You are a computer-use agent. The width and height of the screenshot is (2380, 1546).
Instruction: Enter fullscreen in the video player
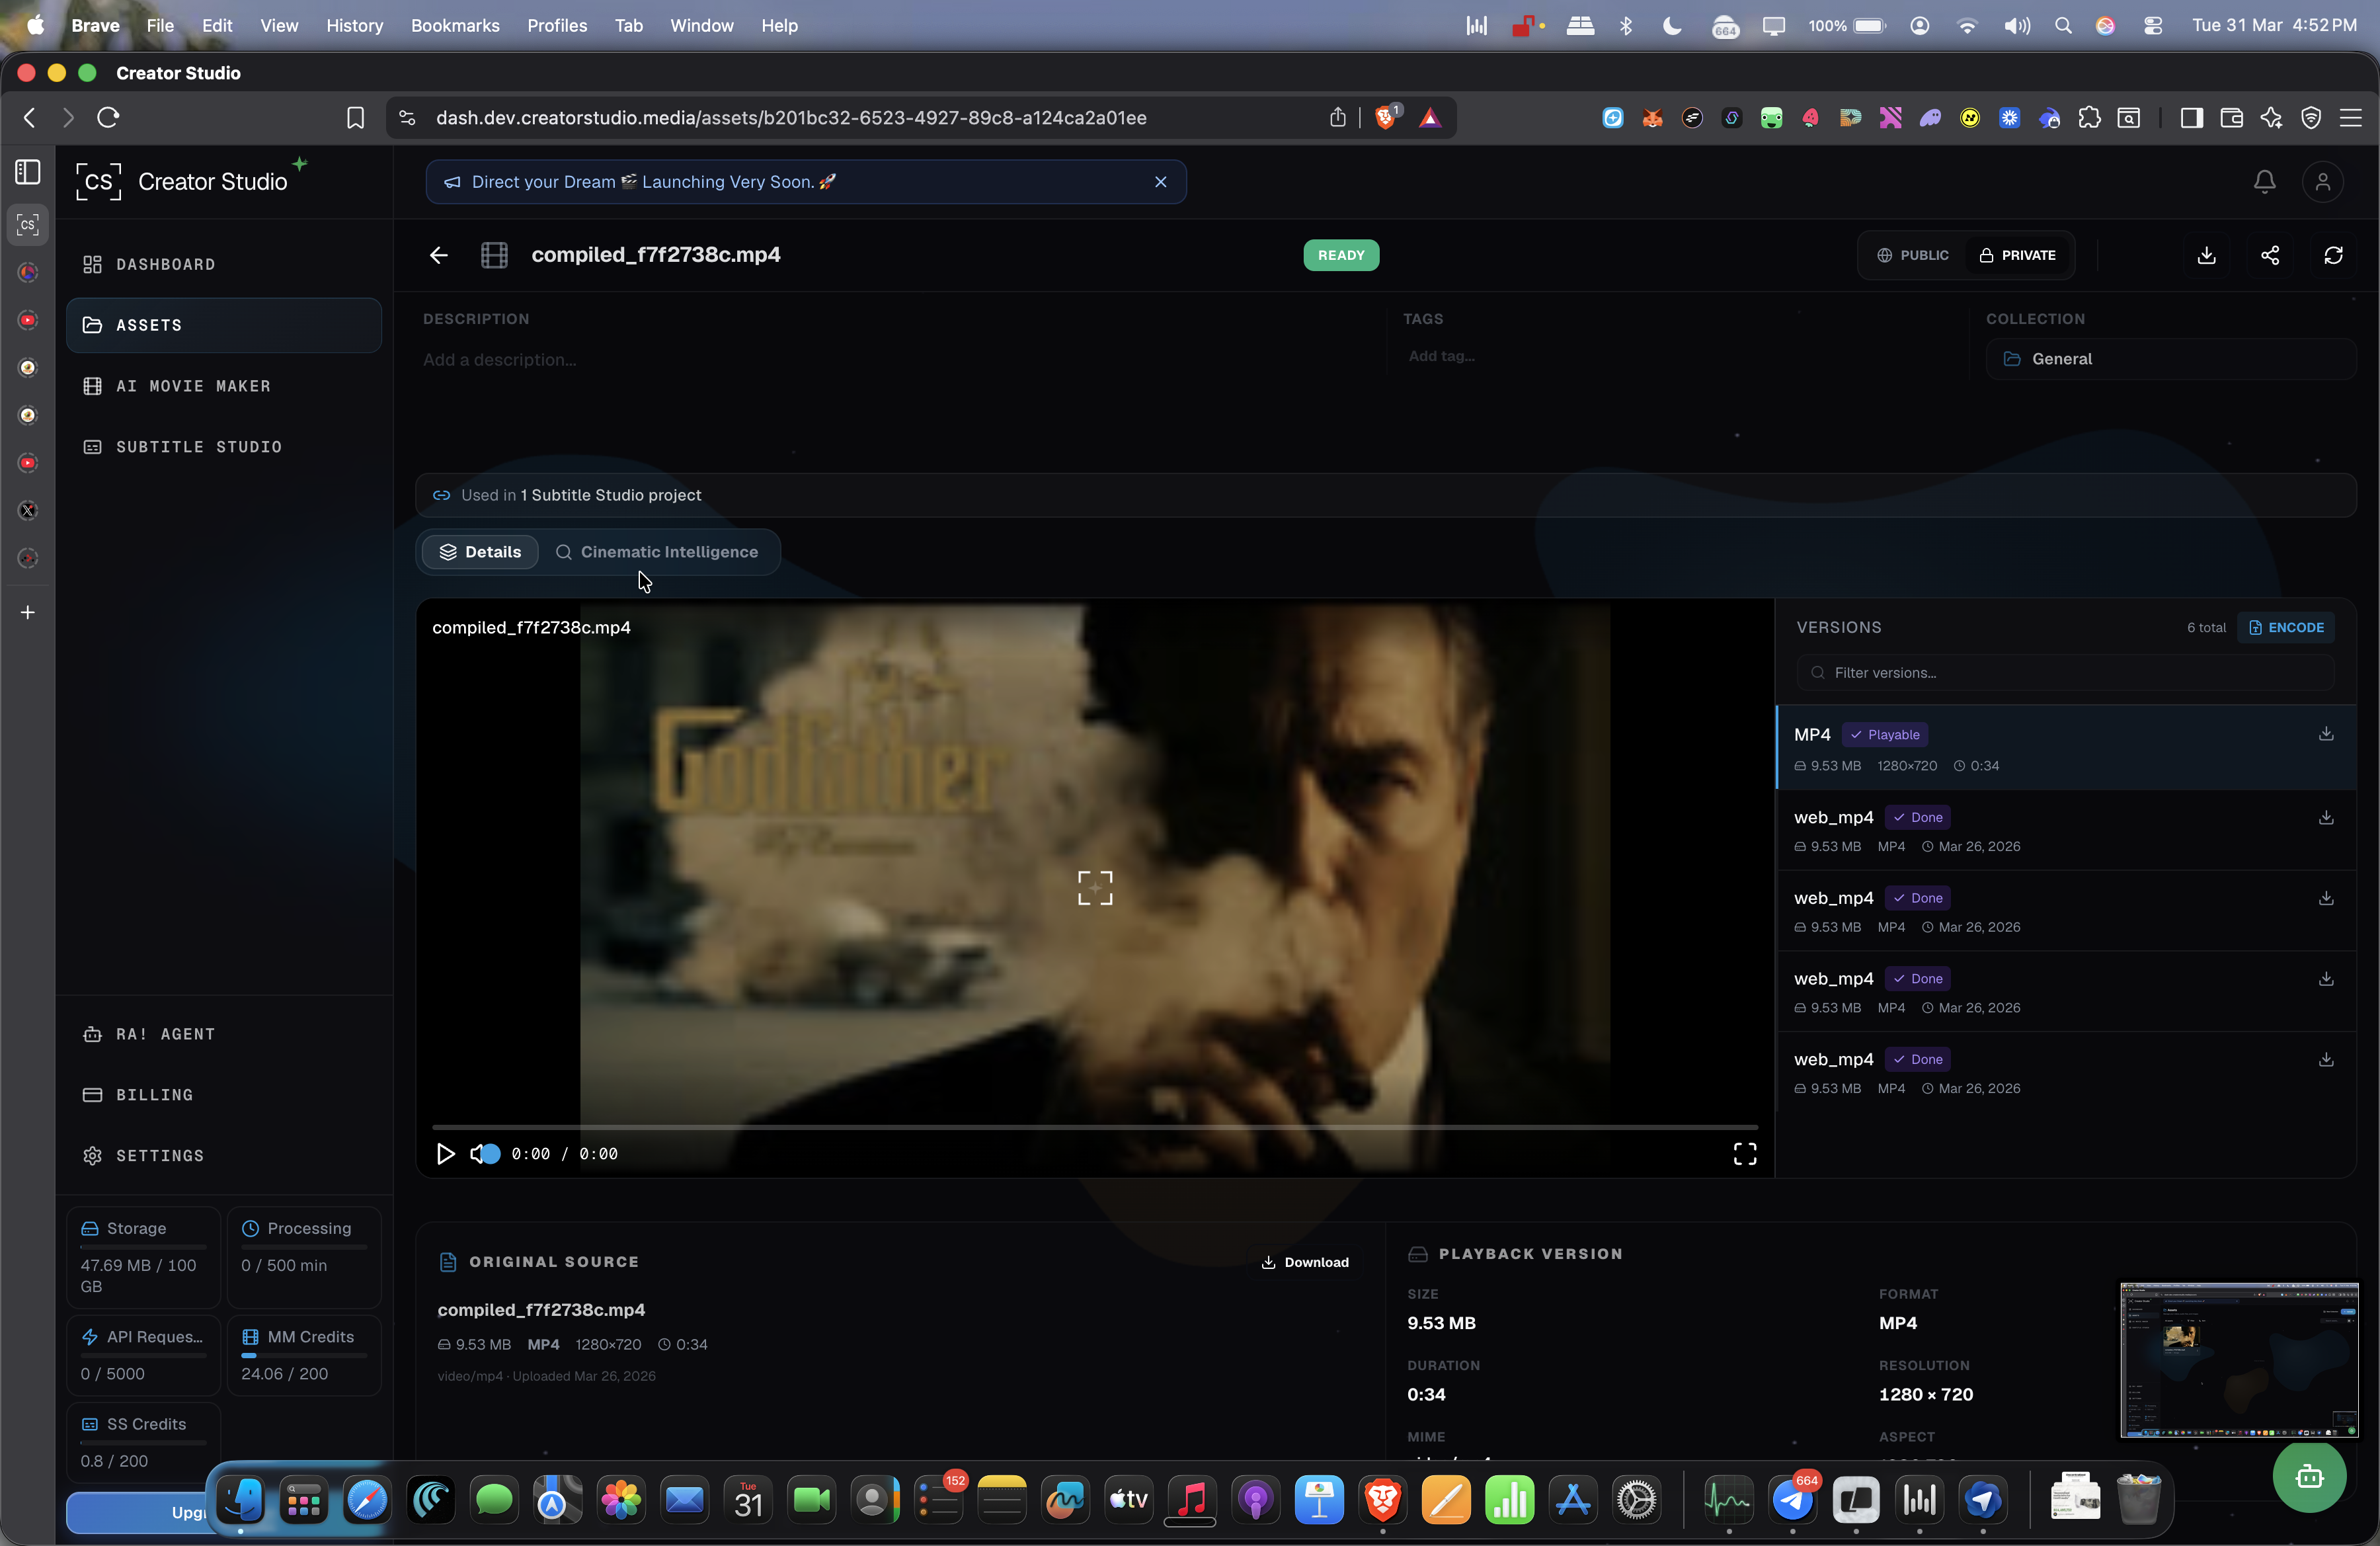tap(1744, 1153)
